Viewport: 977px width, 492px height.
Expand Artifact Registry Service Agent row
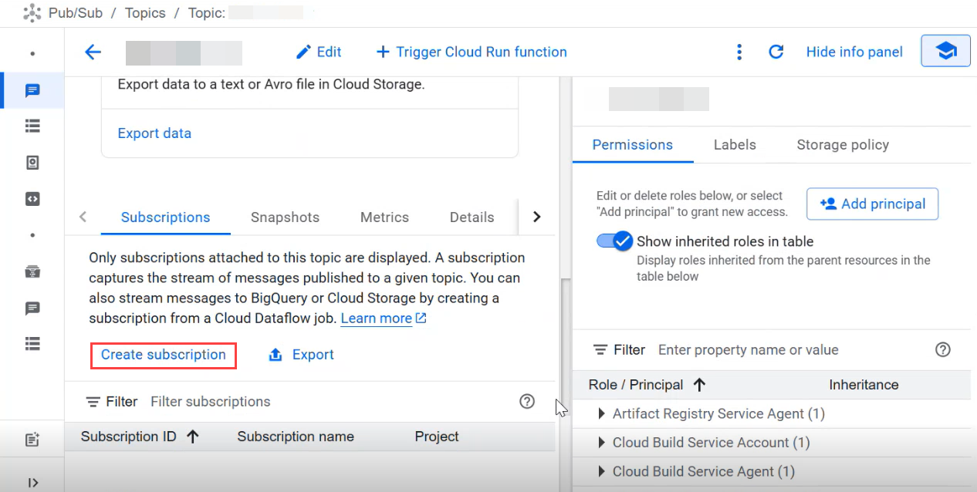[x=602, y=414]
